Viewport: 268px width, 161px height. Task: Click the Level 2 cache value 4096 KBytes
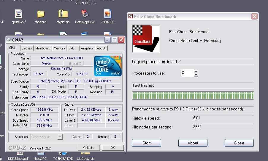point(91,120)
